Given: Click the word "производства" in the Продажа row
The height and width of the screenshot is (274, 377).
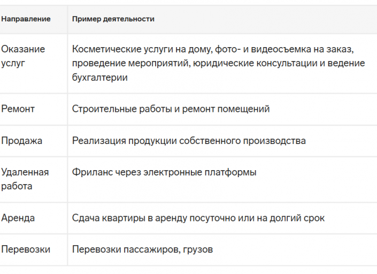Looking at the screenshot, I should point(279,141).
